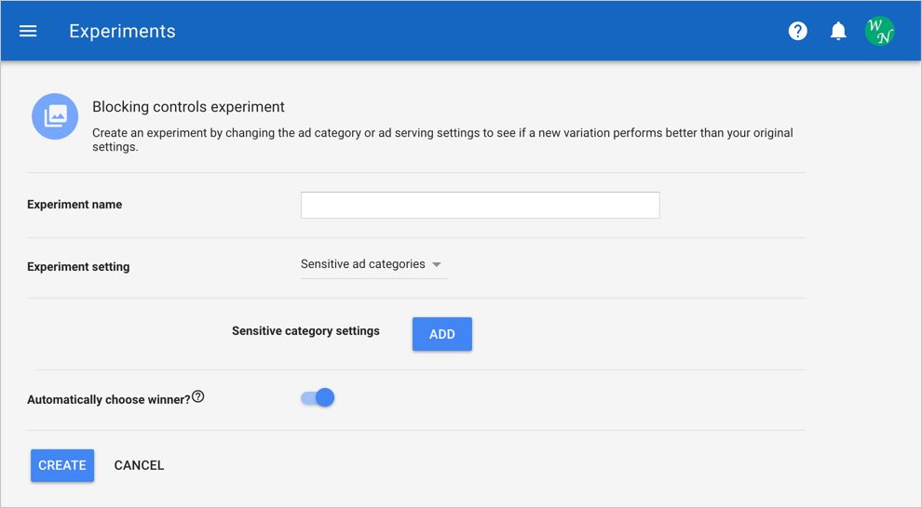Click the Experiment setting label

(78, 267)
